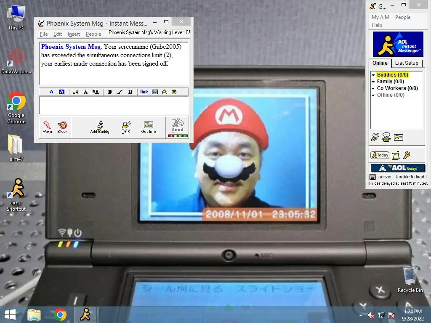
Task: Open the People menu in IM window
Action: tap(93, 34)
